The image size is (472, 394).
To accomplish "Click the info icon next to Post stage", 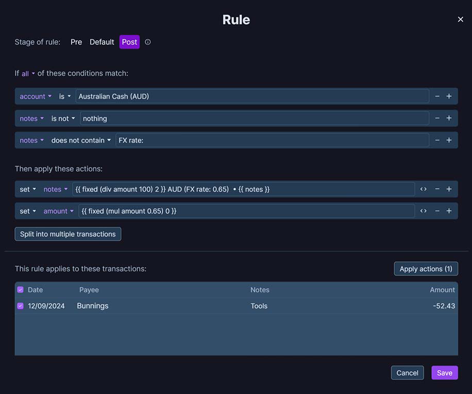I will click(x=148, y=42).
